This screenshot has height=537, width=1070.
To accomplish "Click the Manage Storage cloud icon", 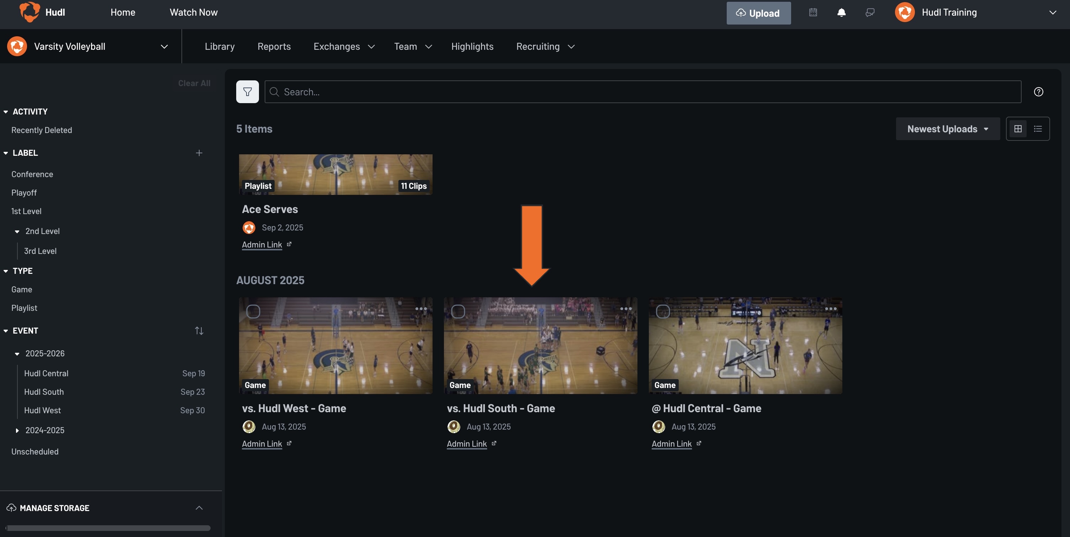I will (x=11, y=507).
